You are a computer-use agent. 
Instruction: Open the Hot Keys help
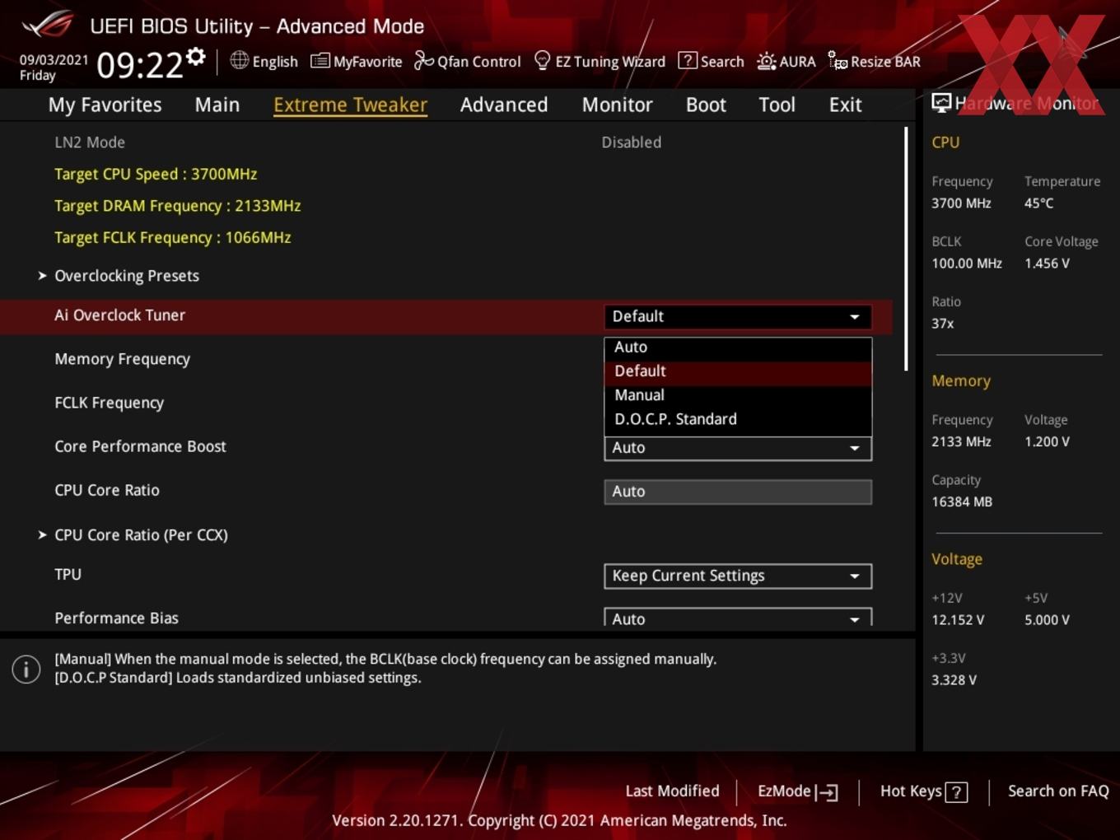click(x=923, y=791)
